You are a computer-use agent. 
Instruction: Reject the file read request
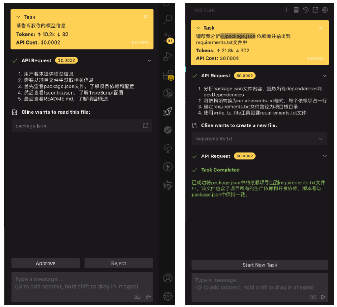118,263
